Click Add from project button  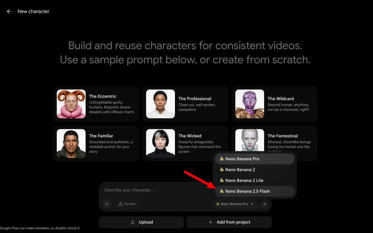point(229,222)
